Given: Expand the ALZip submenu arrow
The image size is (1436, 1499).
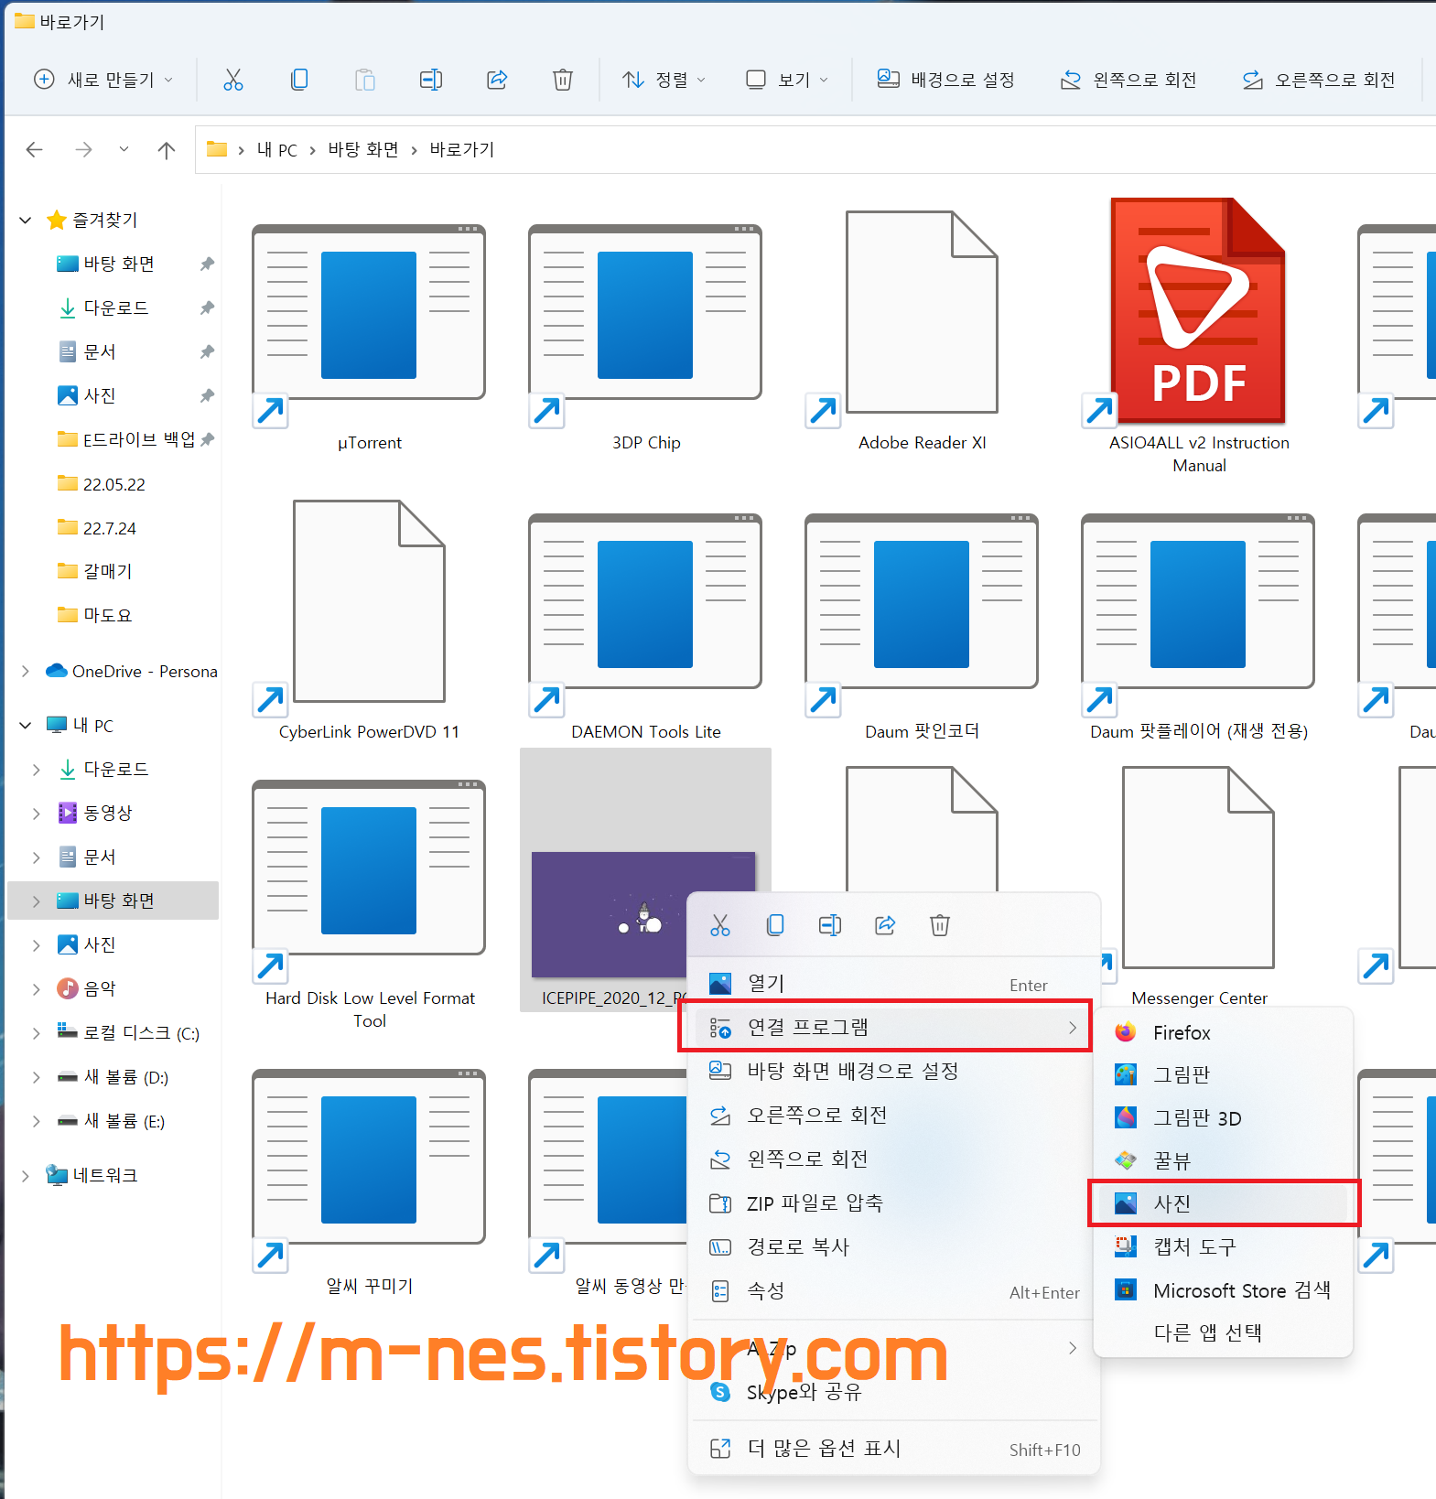Looking at the screenshot, I should (1073, 1348).
